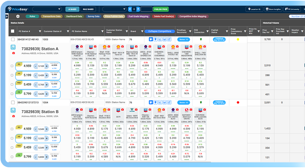Click the Station A camera icon

pos(13,54)
